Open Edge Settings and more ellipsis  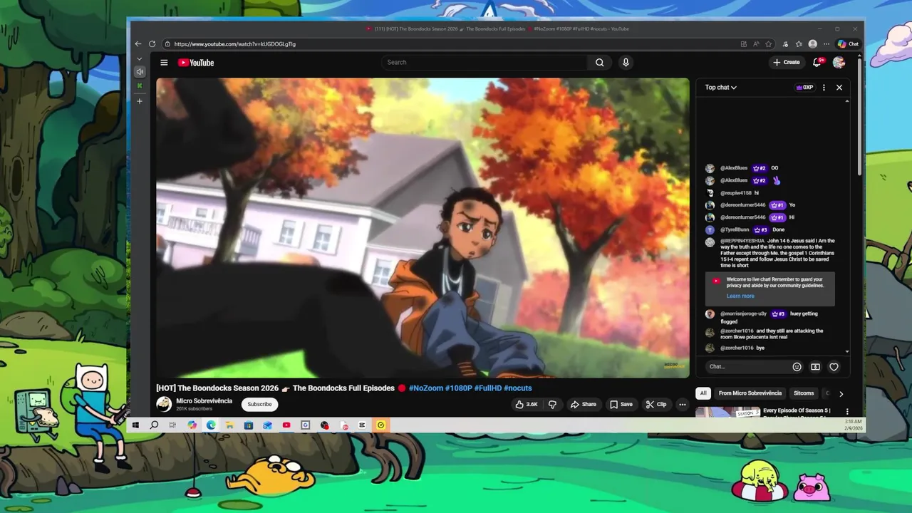click(826, 43)
